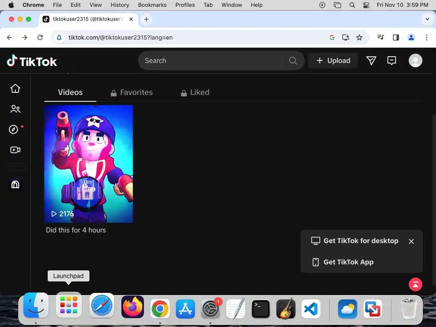The image size is (436, 327).
Task: Open Safari from the Dock
Action: click(x=101, y=305)
